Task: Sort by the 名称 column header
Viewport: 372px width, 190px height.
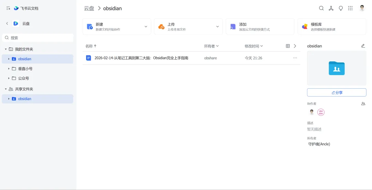Action: point(91,46)
